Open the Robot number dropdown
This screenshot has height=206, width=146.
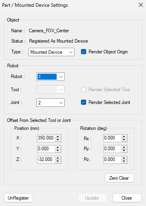[x=50, y=77]
